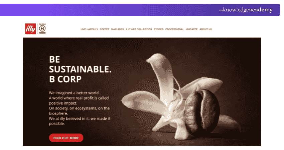Screen dimensions: 284x150
Task: Click the Certified B Corporation badge
Action: pyautogui.click(x=42, y=29)
